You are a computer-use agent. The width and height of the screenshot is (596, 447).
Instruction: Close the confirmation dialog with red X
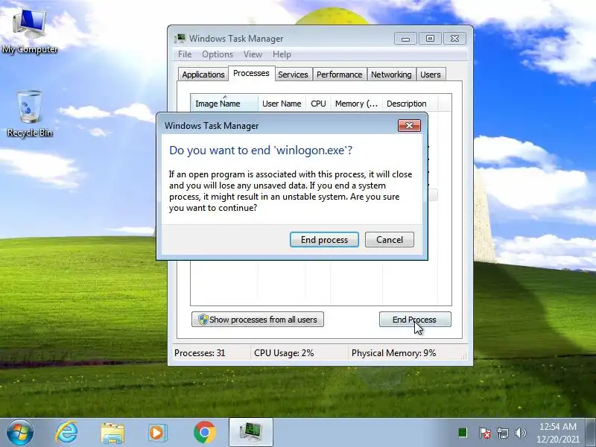pyautogui.click(x=409, y=125)
